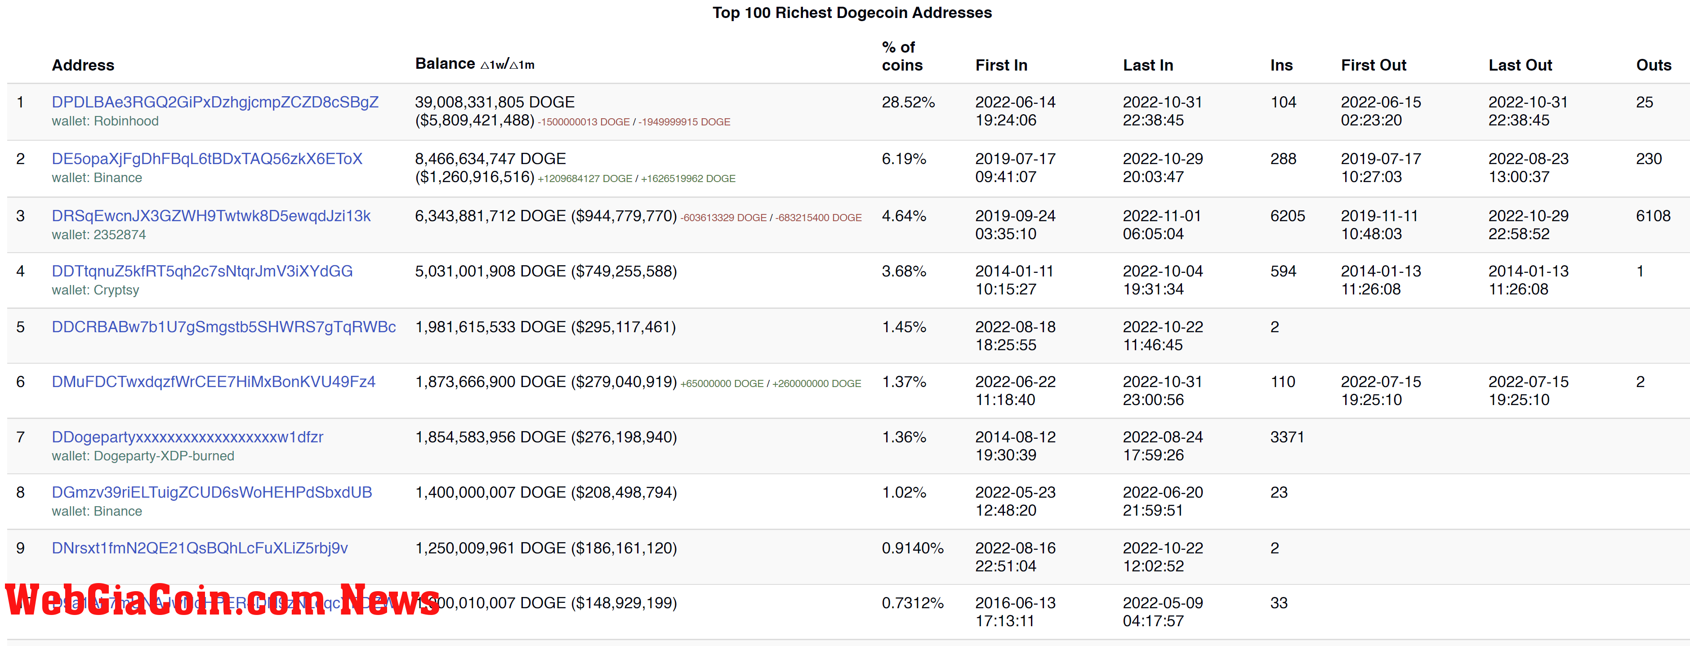Select balance 39,008,331,805 DOGE

495,102
